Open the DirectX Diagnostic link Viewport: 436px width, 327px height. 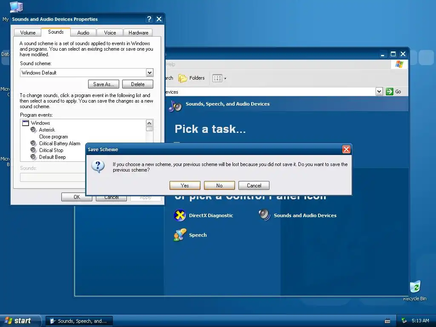211,215
